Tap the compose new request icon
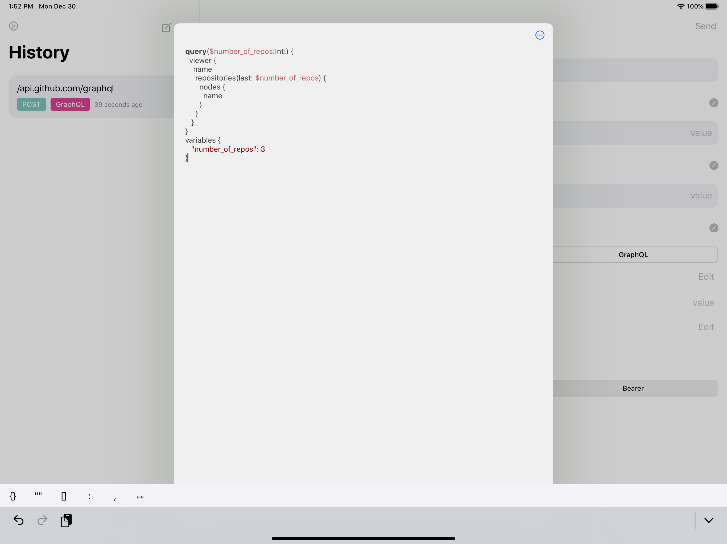 click(x=166, y=28)
